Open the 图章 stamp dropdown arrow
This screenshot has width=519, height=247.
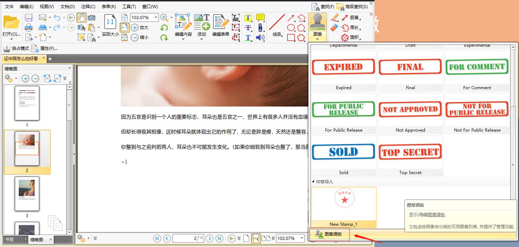[x=318, y=39]
